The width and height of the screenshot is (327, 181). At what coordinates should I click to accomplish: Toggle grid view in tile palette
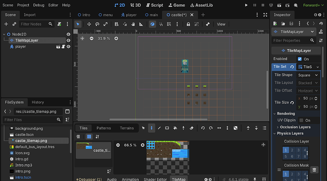[89, 137]
